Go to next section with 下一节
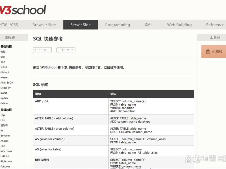This screenshot has height=169, width=226. click(66, 50)
